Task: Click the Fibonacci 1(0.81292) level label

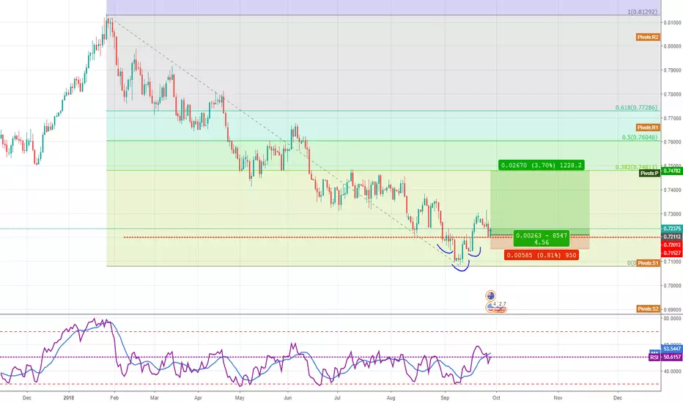Action: 643,12
